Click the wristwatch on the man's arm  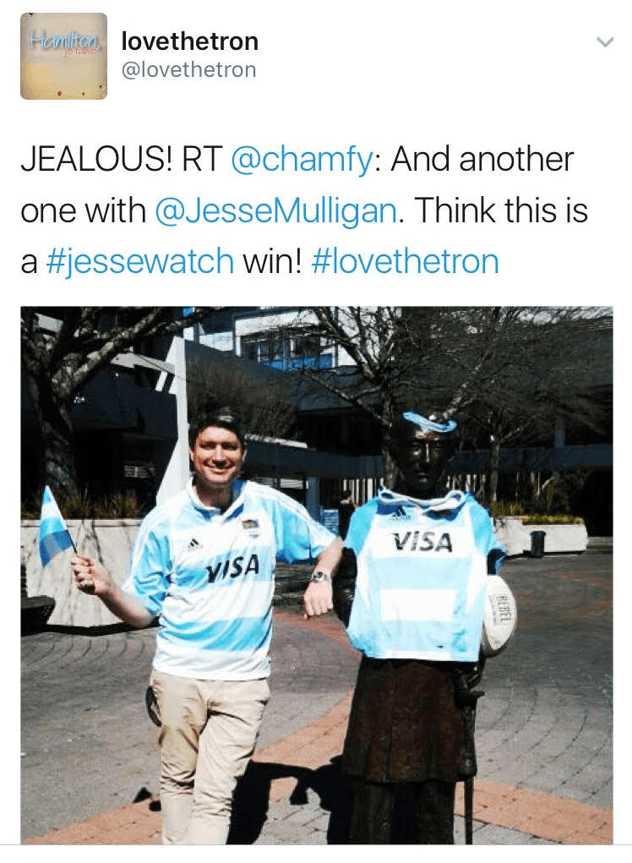coord(319,576)
